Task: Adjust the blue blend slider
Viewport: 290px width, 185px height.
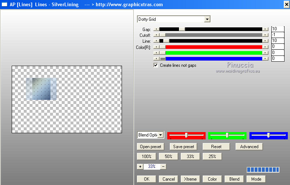Action: click(268, 135)
